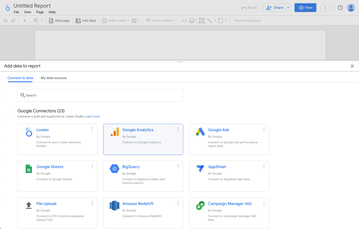Image resolution: width=359 pixels, height=229 pixels.
Task: Open Google Sheets card three-dot menu
Action: (92, 166)
